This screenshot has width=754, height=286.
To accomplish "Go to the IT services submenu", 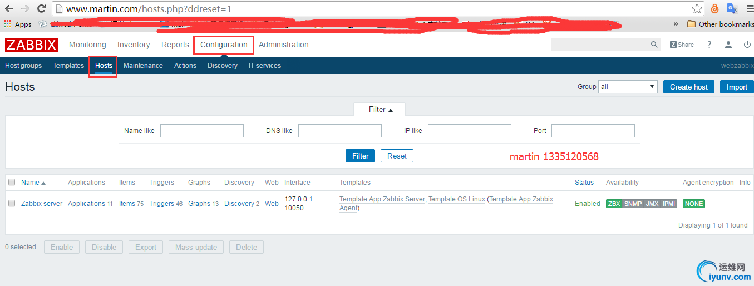I will pyautogui.click(x=265, y=66).
